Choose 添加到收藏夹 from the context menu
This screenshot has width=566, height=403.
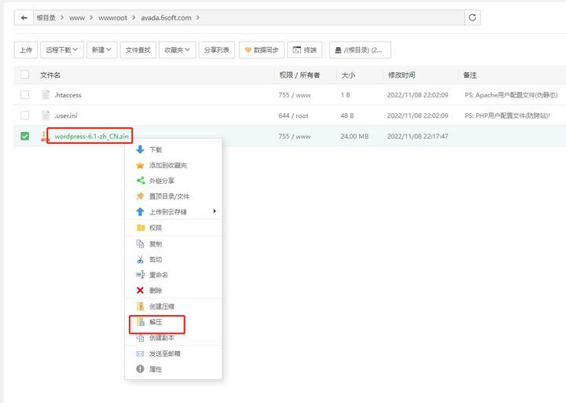(x=173, y=165)
